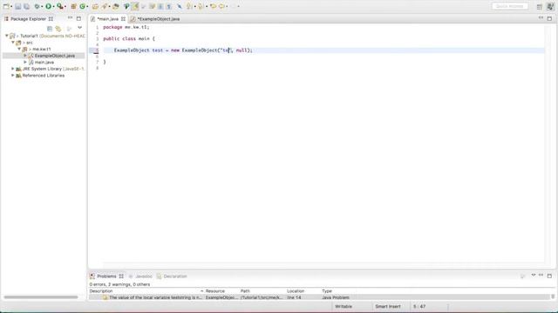The width and height of the screenshot is (558, 313).
Task: Click the Java perspective icon
Action: coord(550,6)
